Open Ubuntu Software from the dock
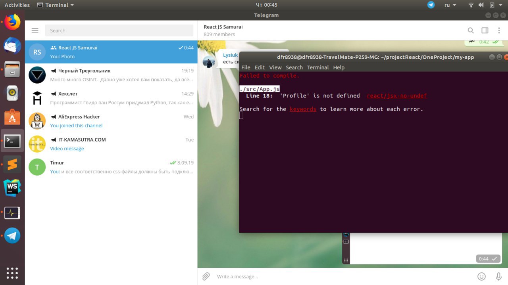508x285 pixels. point(12,117)
